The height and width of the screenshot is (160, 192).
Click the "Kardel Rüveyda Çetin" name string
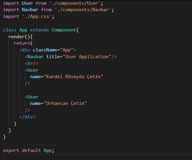[x=73, y=77]
